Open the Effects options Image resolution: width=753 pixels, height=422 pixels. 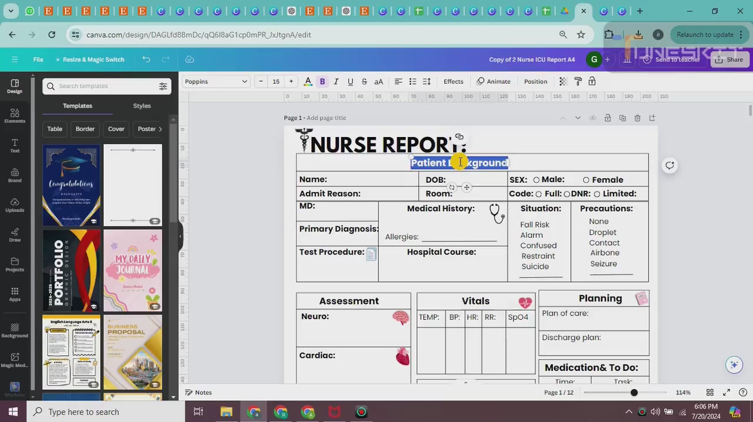tap(454, 82)
